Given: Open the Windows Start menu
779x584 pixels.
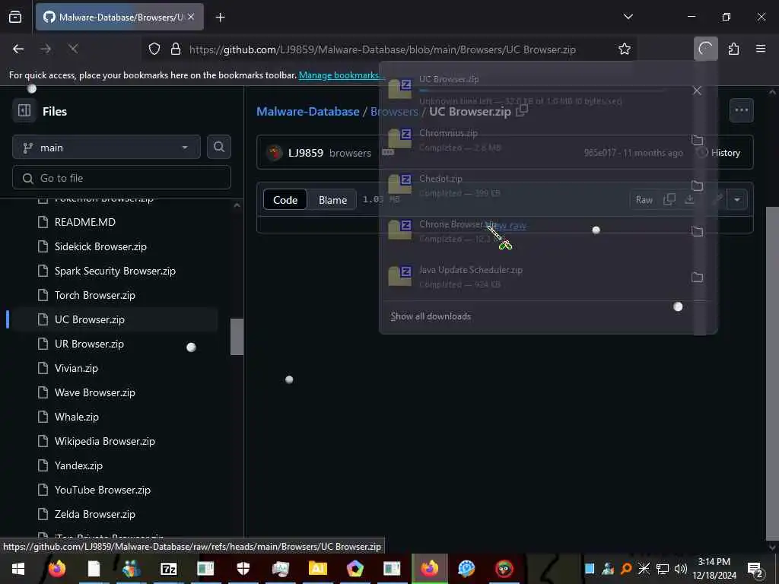Looking at the screenshot, I should point(18,569).
